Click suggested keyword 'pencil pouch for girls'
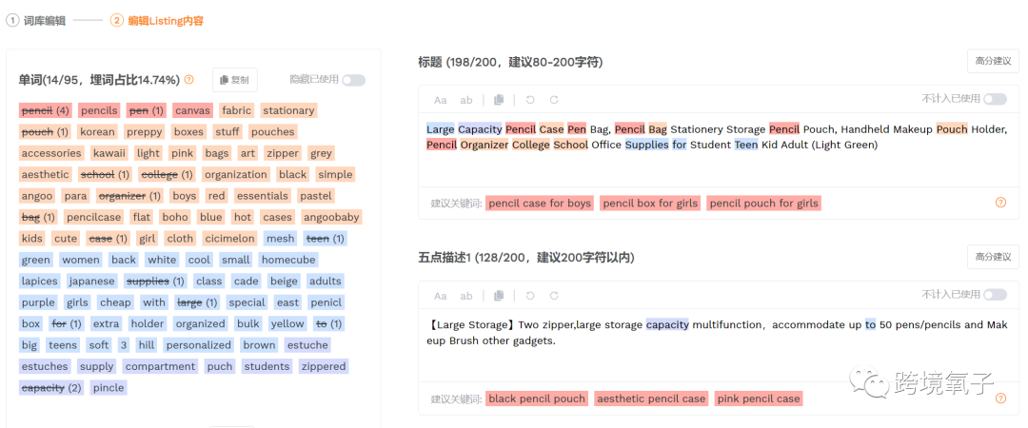This screenshot has width=1028, height=428. click(x=763, y=204)
